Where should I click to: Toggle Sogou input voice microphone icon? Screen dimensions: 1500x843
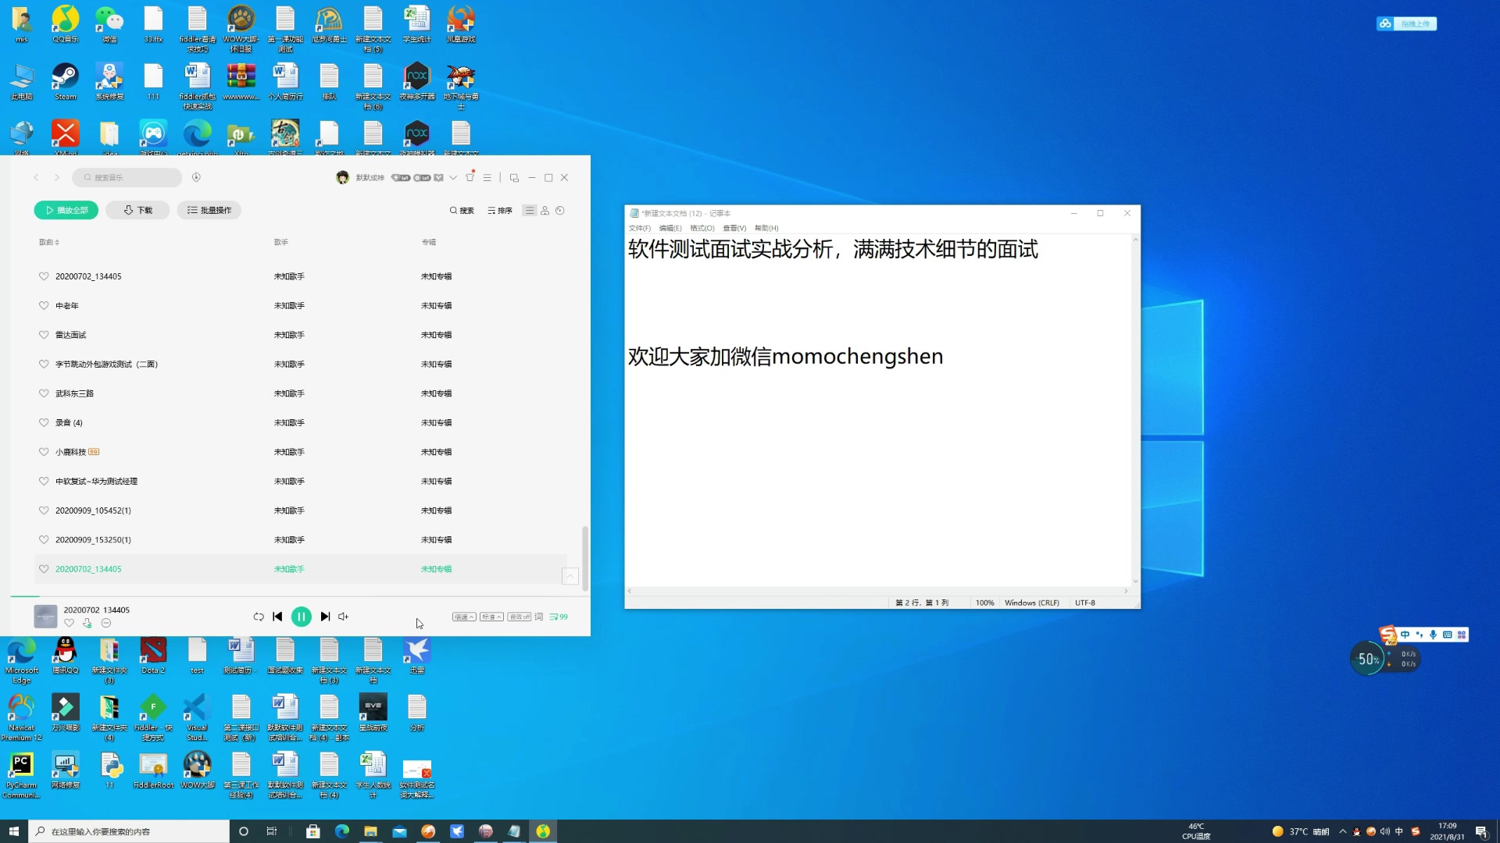[1433, 635]
